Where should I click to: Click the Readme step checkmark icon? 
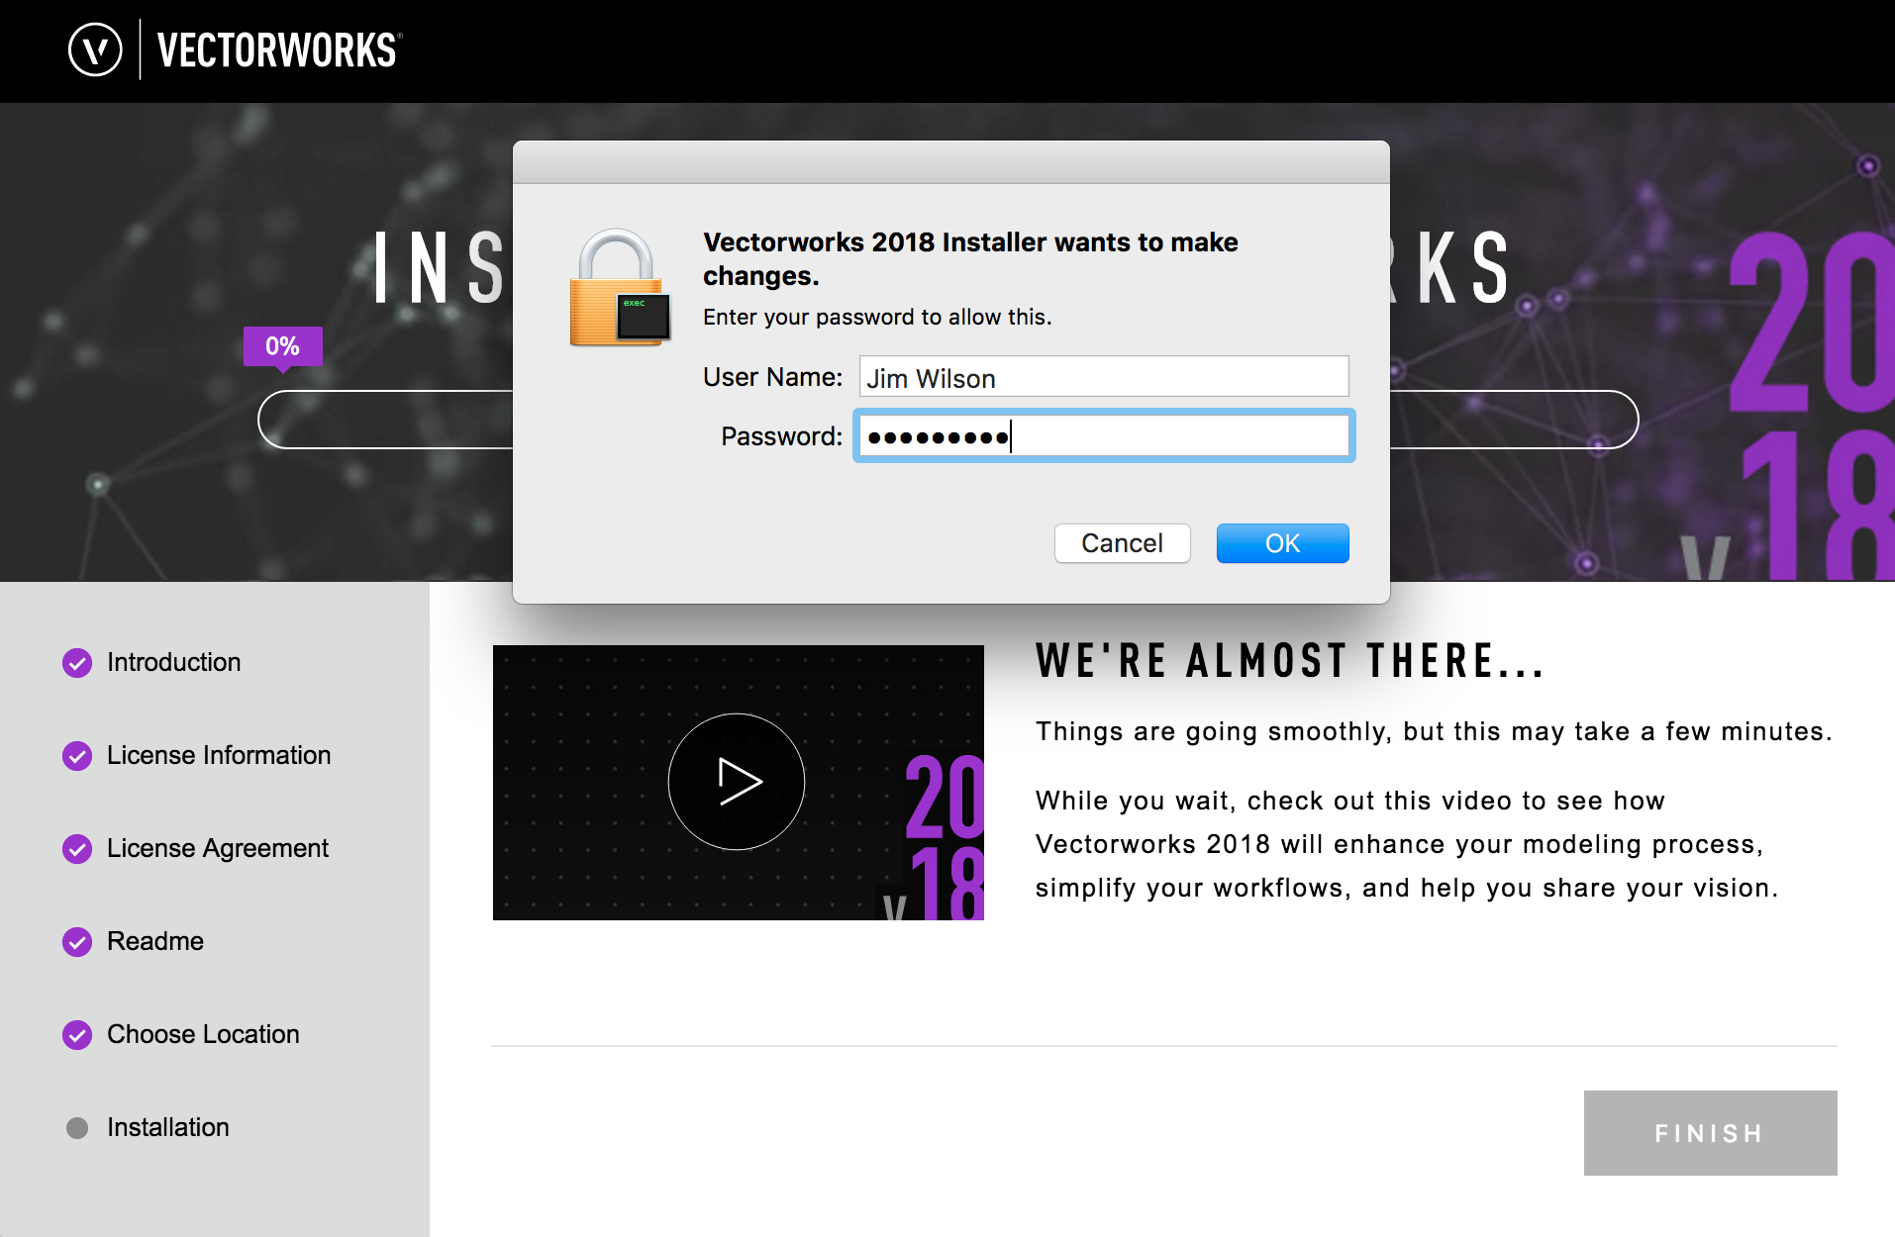[x=77, y=942]
